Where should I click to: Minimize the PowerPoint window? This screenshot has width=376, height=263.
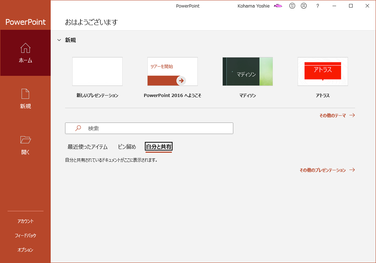[x=334, y=6]
